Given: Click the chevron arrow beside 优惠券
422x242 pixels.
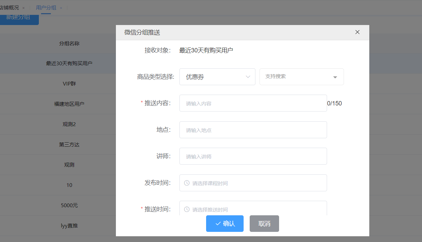Looking at the screenshot, I should tap(248, 77).
